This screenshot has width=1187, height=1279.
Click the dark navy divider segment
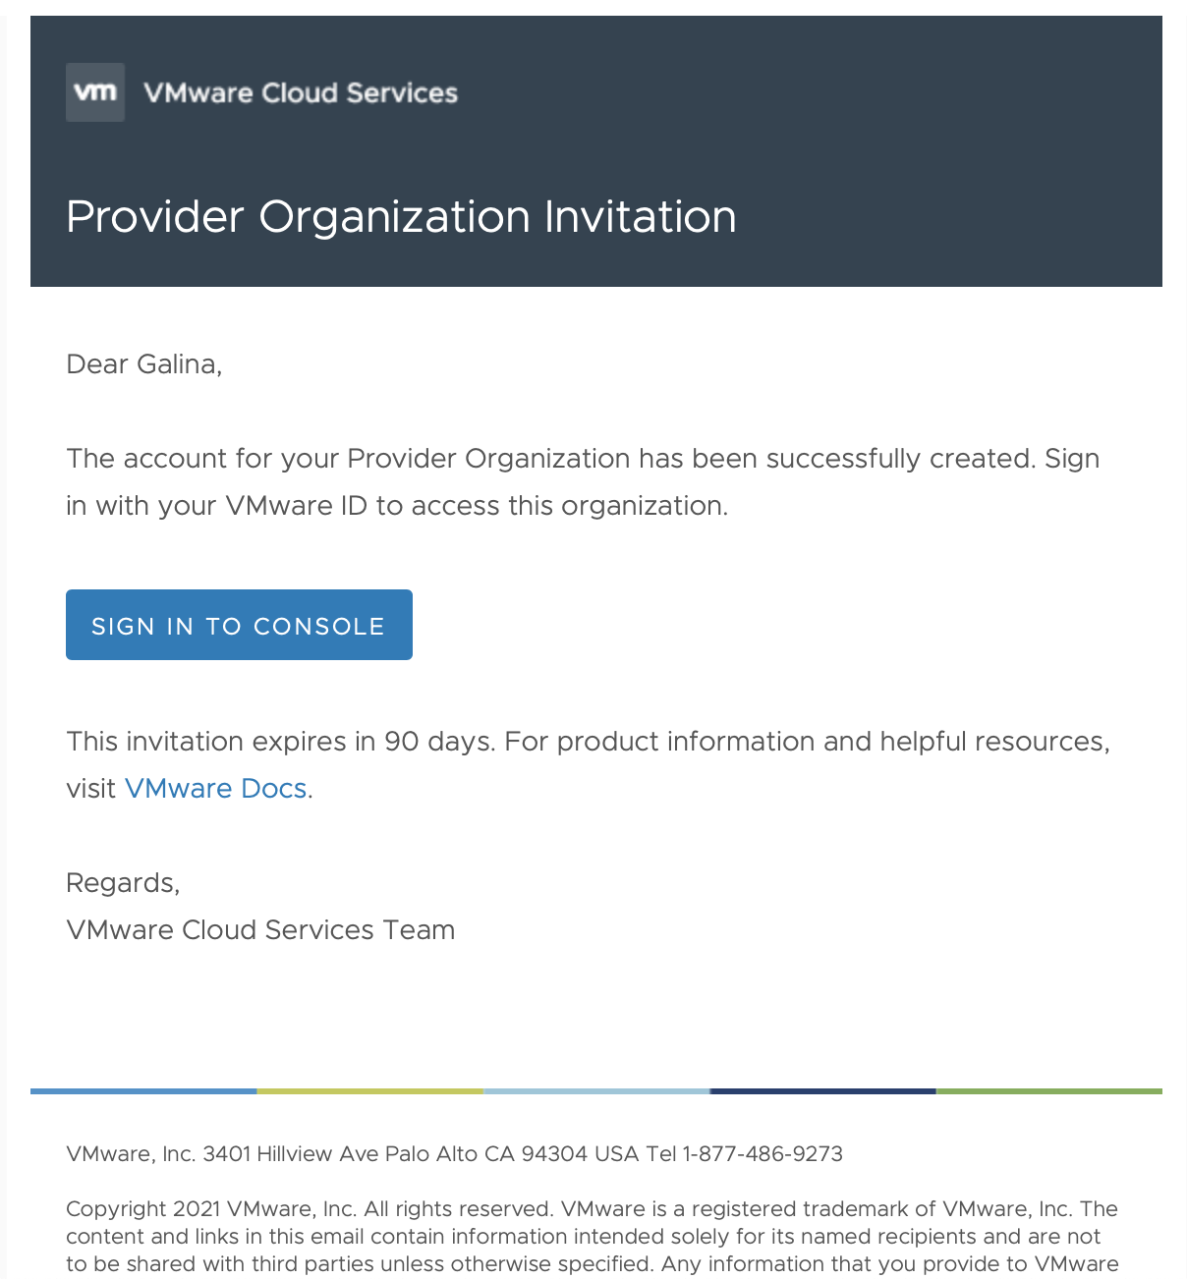[822, 1091]
